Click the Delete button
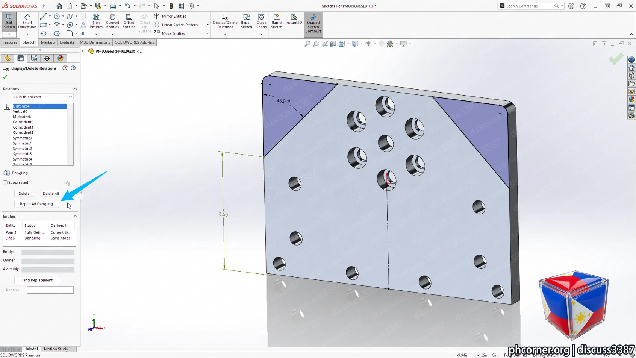Viewport: 636px width, 358px height. [x=24, y=194]
